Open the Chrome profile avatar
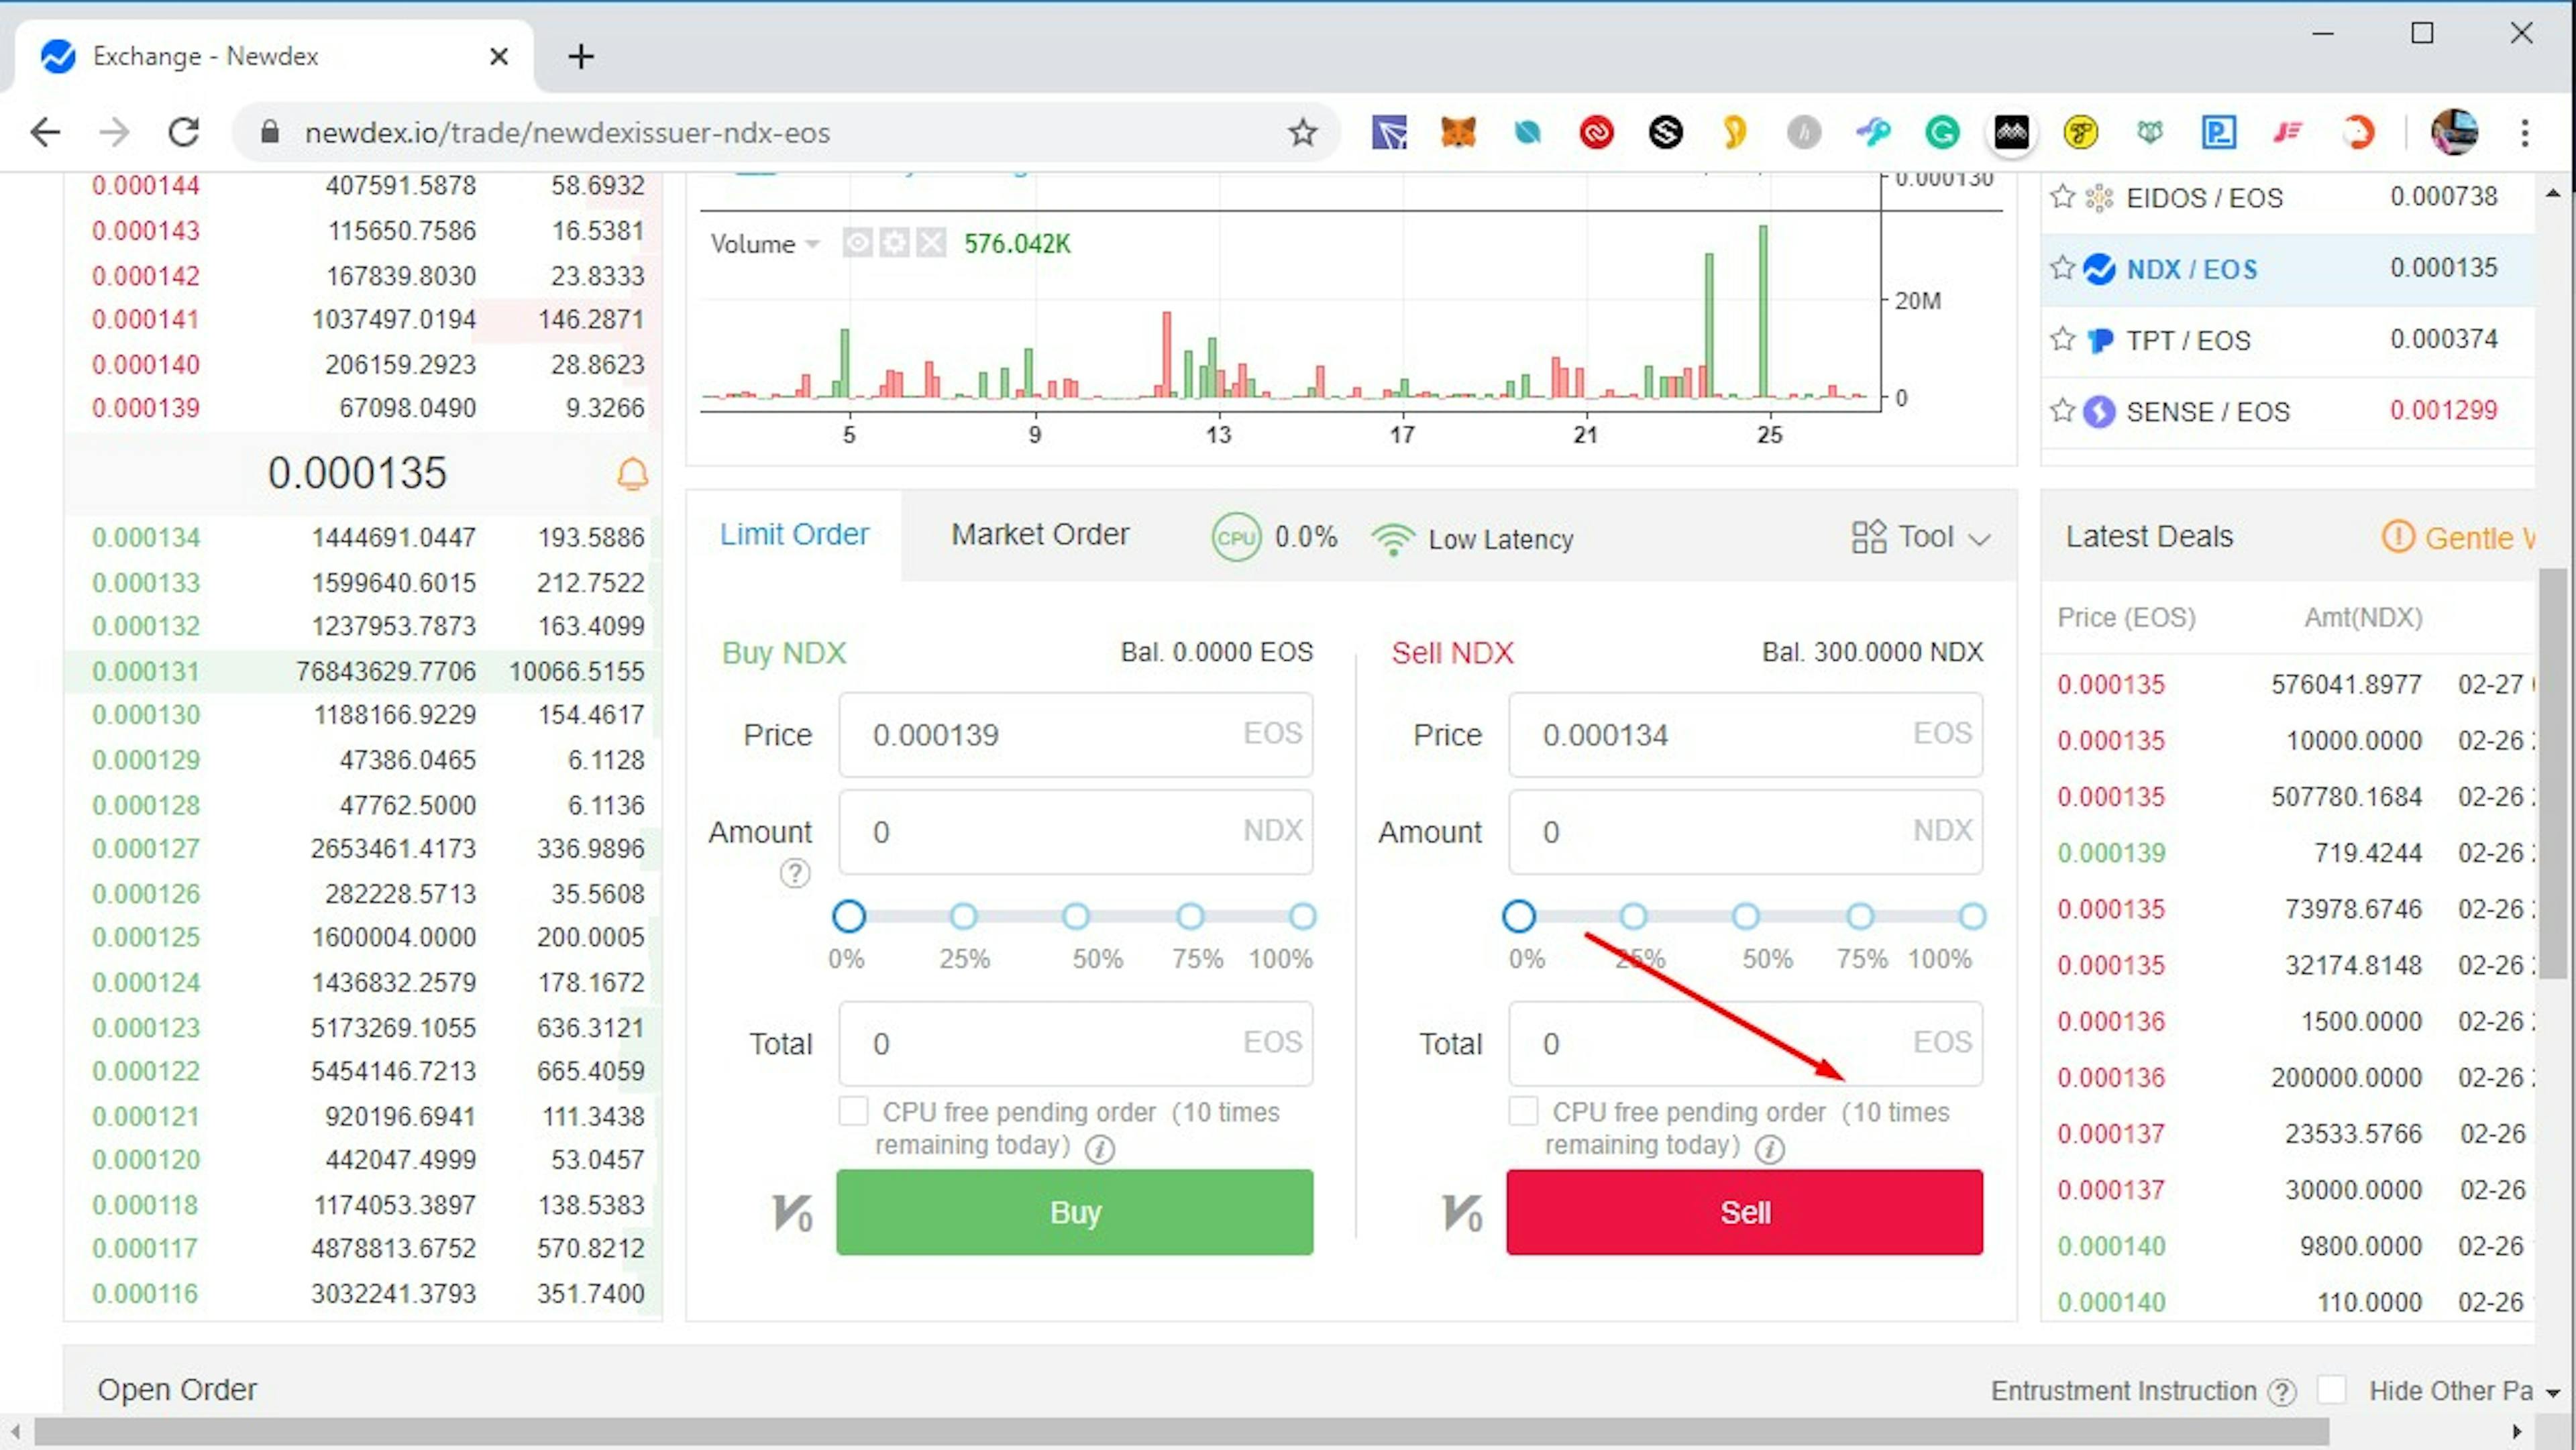2576x1450 pixels. point(2454,132)
